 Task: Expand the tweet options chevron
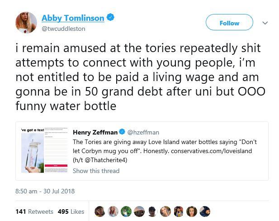point(265,23)
